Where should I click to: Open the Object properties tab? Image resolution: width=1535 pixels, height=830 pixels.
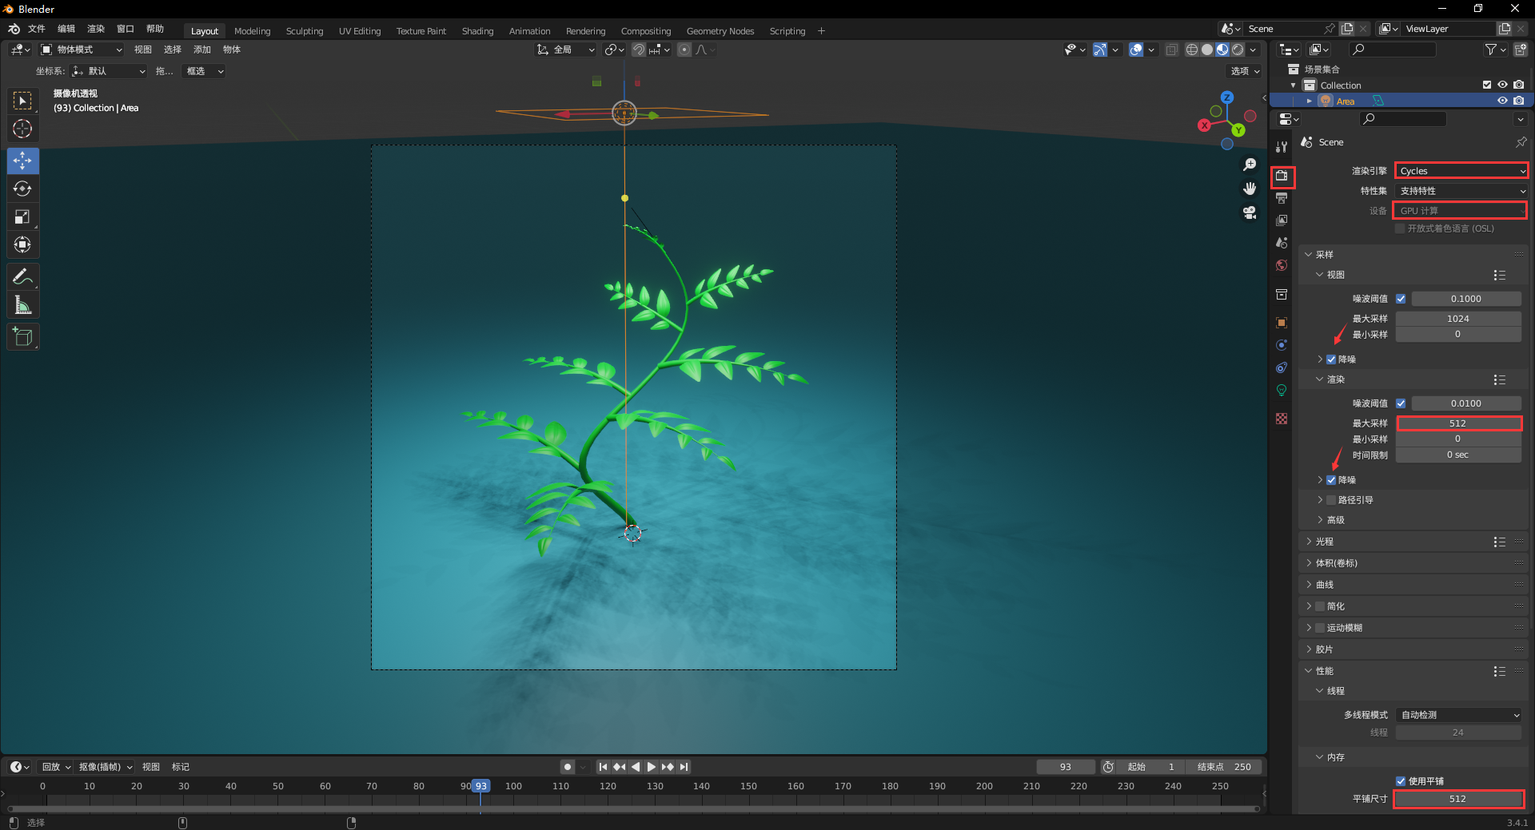[x=1282, y=323]
